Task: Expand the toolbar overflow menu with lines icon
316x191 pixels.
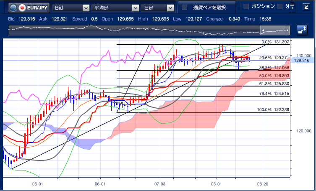Action: (x=292, y=6)
